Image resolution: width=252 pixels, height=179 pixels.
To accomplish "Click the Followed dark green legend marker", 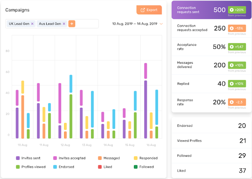I will coord(136,167).
